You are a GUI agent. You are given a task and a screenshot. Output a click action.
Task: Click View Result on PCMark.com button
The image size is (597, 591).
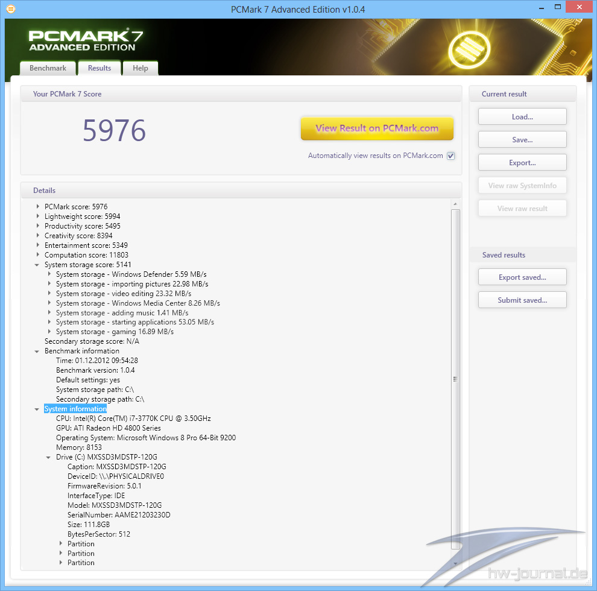coord(377,128)
